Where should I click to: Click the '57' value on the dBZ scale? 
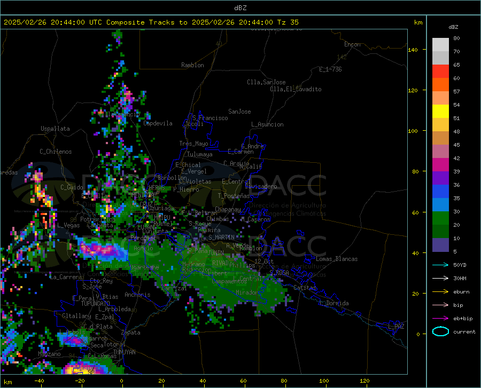click(456, 92)
